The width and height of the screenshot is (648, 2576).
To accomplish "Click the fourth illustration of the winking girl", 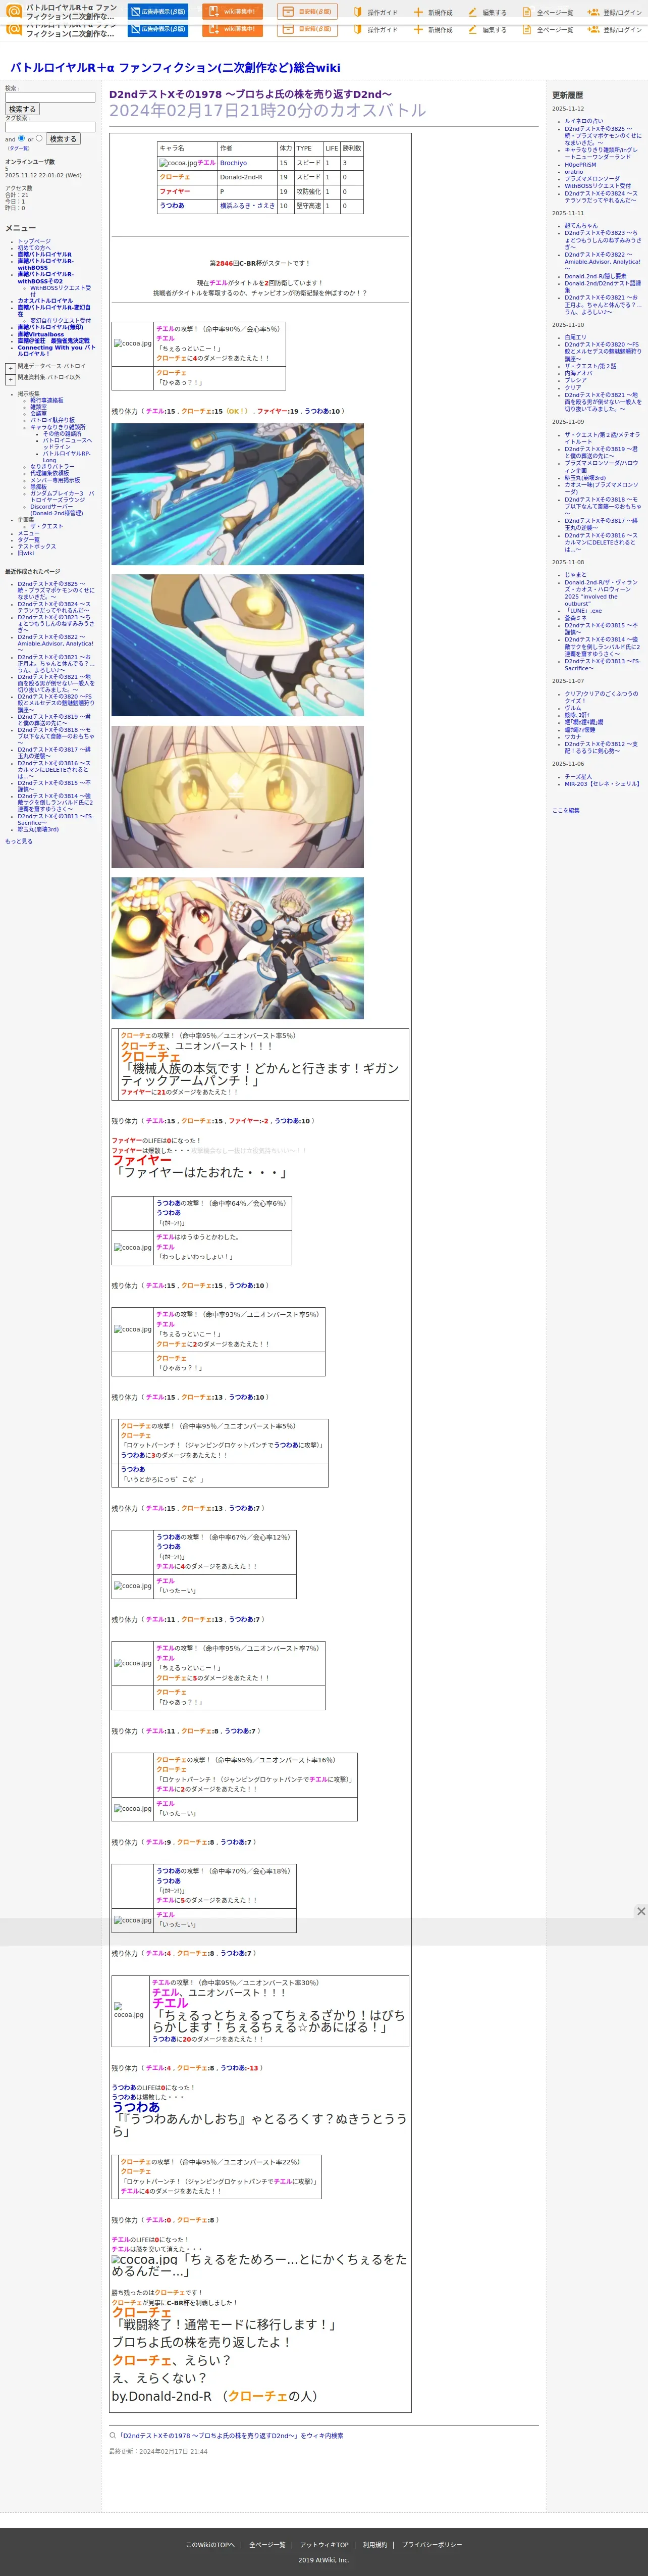I will tap(238, 948).
